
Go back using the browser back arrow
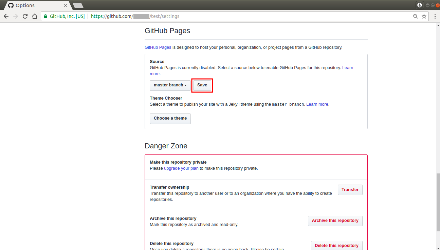point(6,16)
